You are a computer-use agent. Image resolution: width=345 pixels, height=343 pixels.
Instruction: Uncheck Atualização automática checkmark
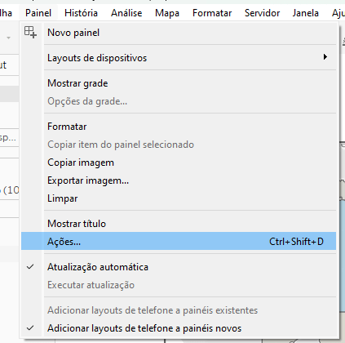pyautogui.click(x=30, y=267)
